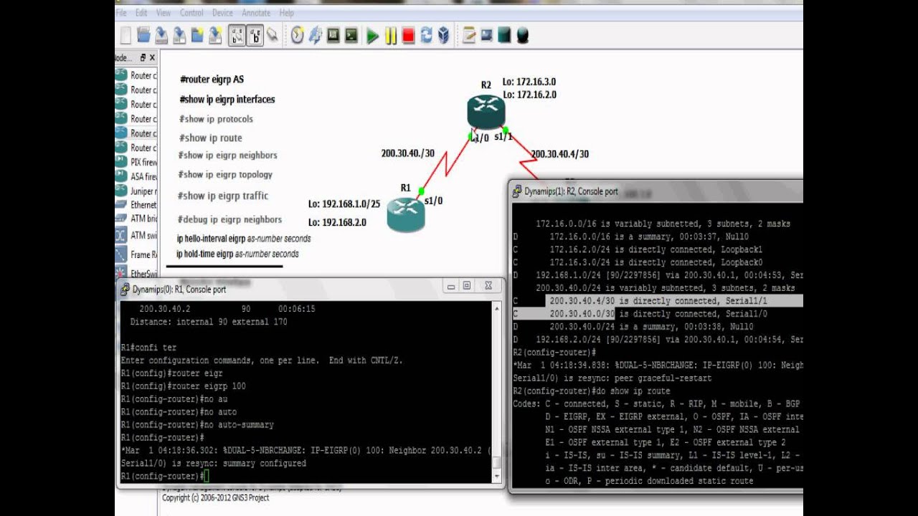Open the VirtualBox manager cube icon

click(444, 35)
